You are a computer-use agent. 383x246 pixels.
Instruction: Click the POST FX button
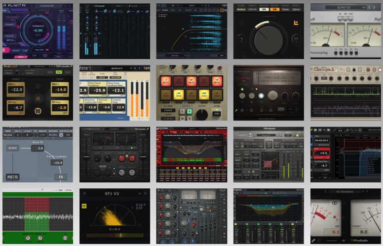click(12, 177)
